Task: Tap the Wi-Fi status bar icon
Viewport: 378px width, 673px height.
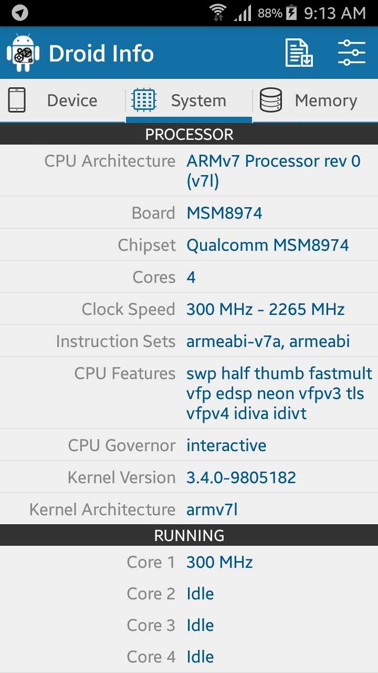Action: [x=218, y=13]
